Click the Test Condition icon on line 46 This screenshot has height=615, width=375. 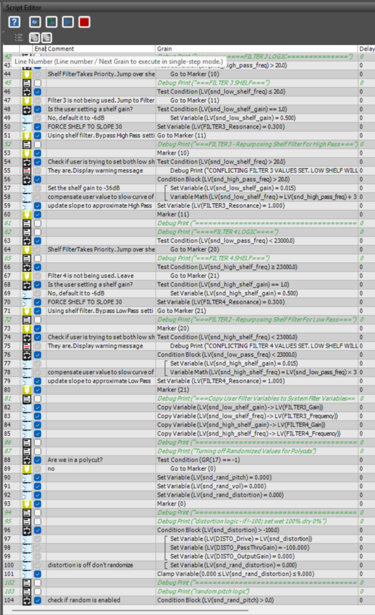tap(26, 92)
